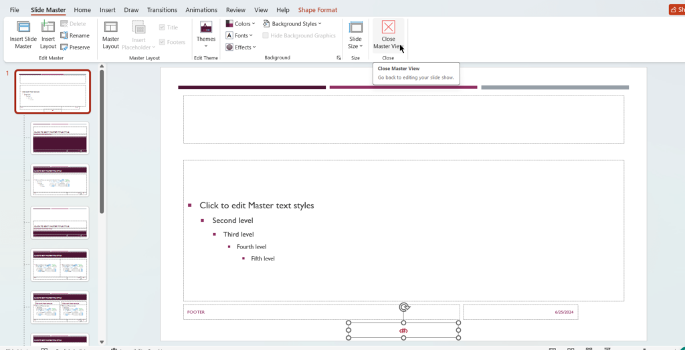Open the Fonts dropdown

tap(241, 35)
